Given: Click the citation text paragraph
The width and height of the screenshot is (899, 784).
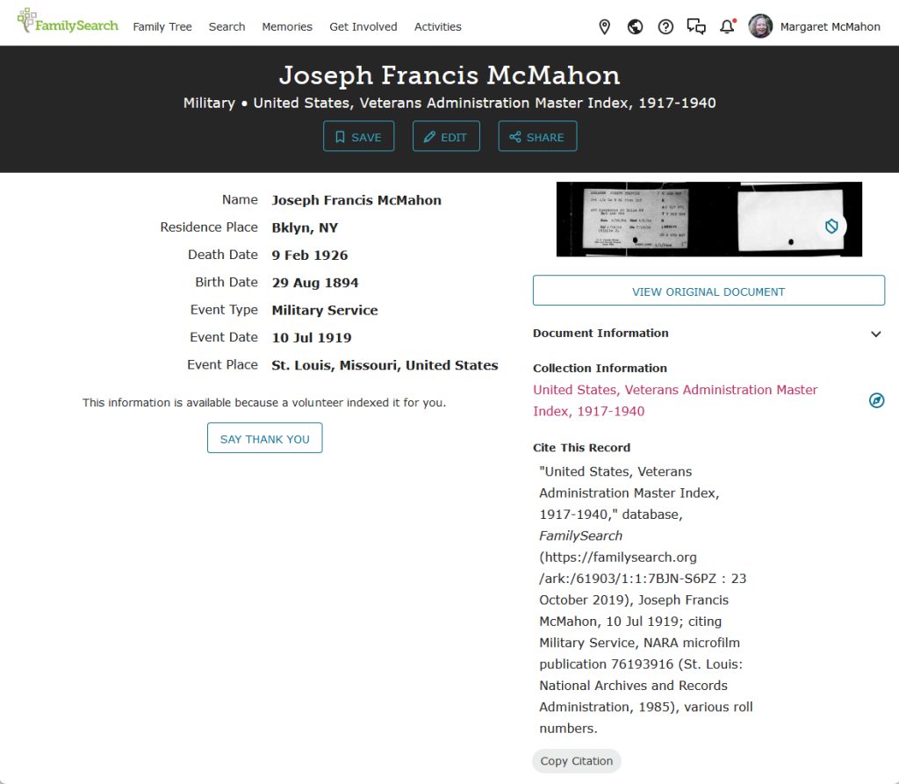Looking at the screenshot, I should 645,600.
